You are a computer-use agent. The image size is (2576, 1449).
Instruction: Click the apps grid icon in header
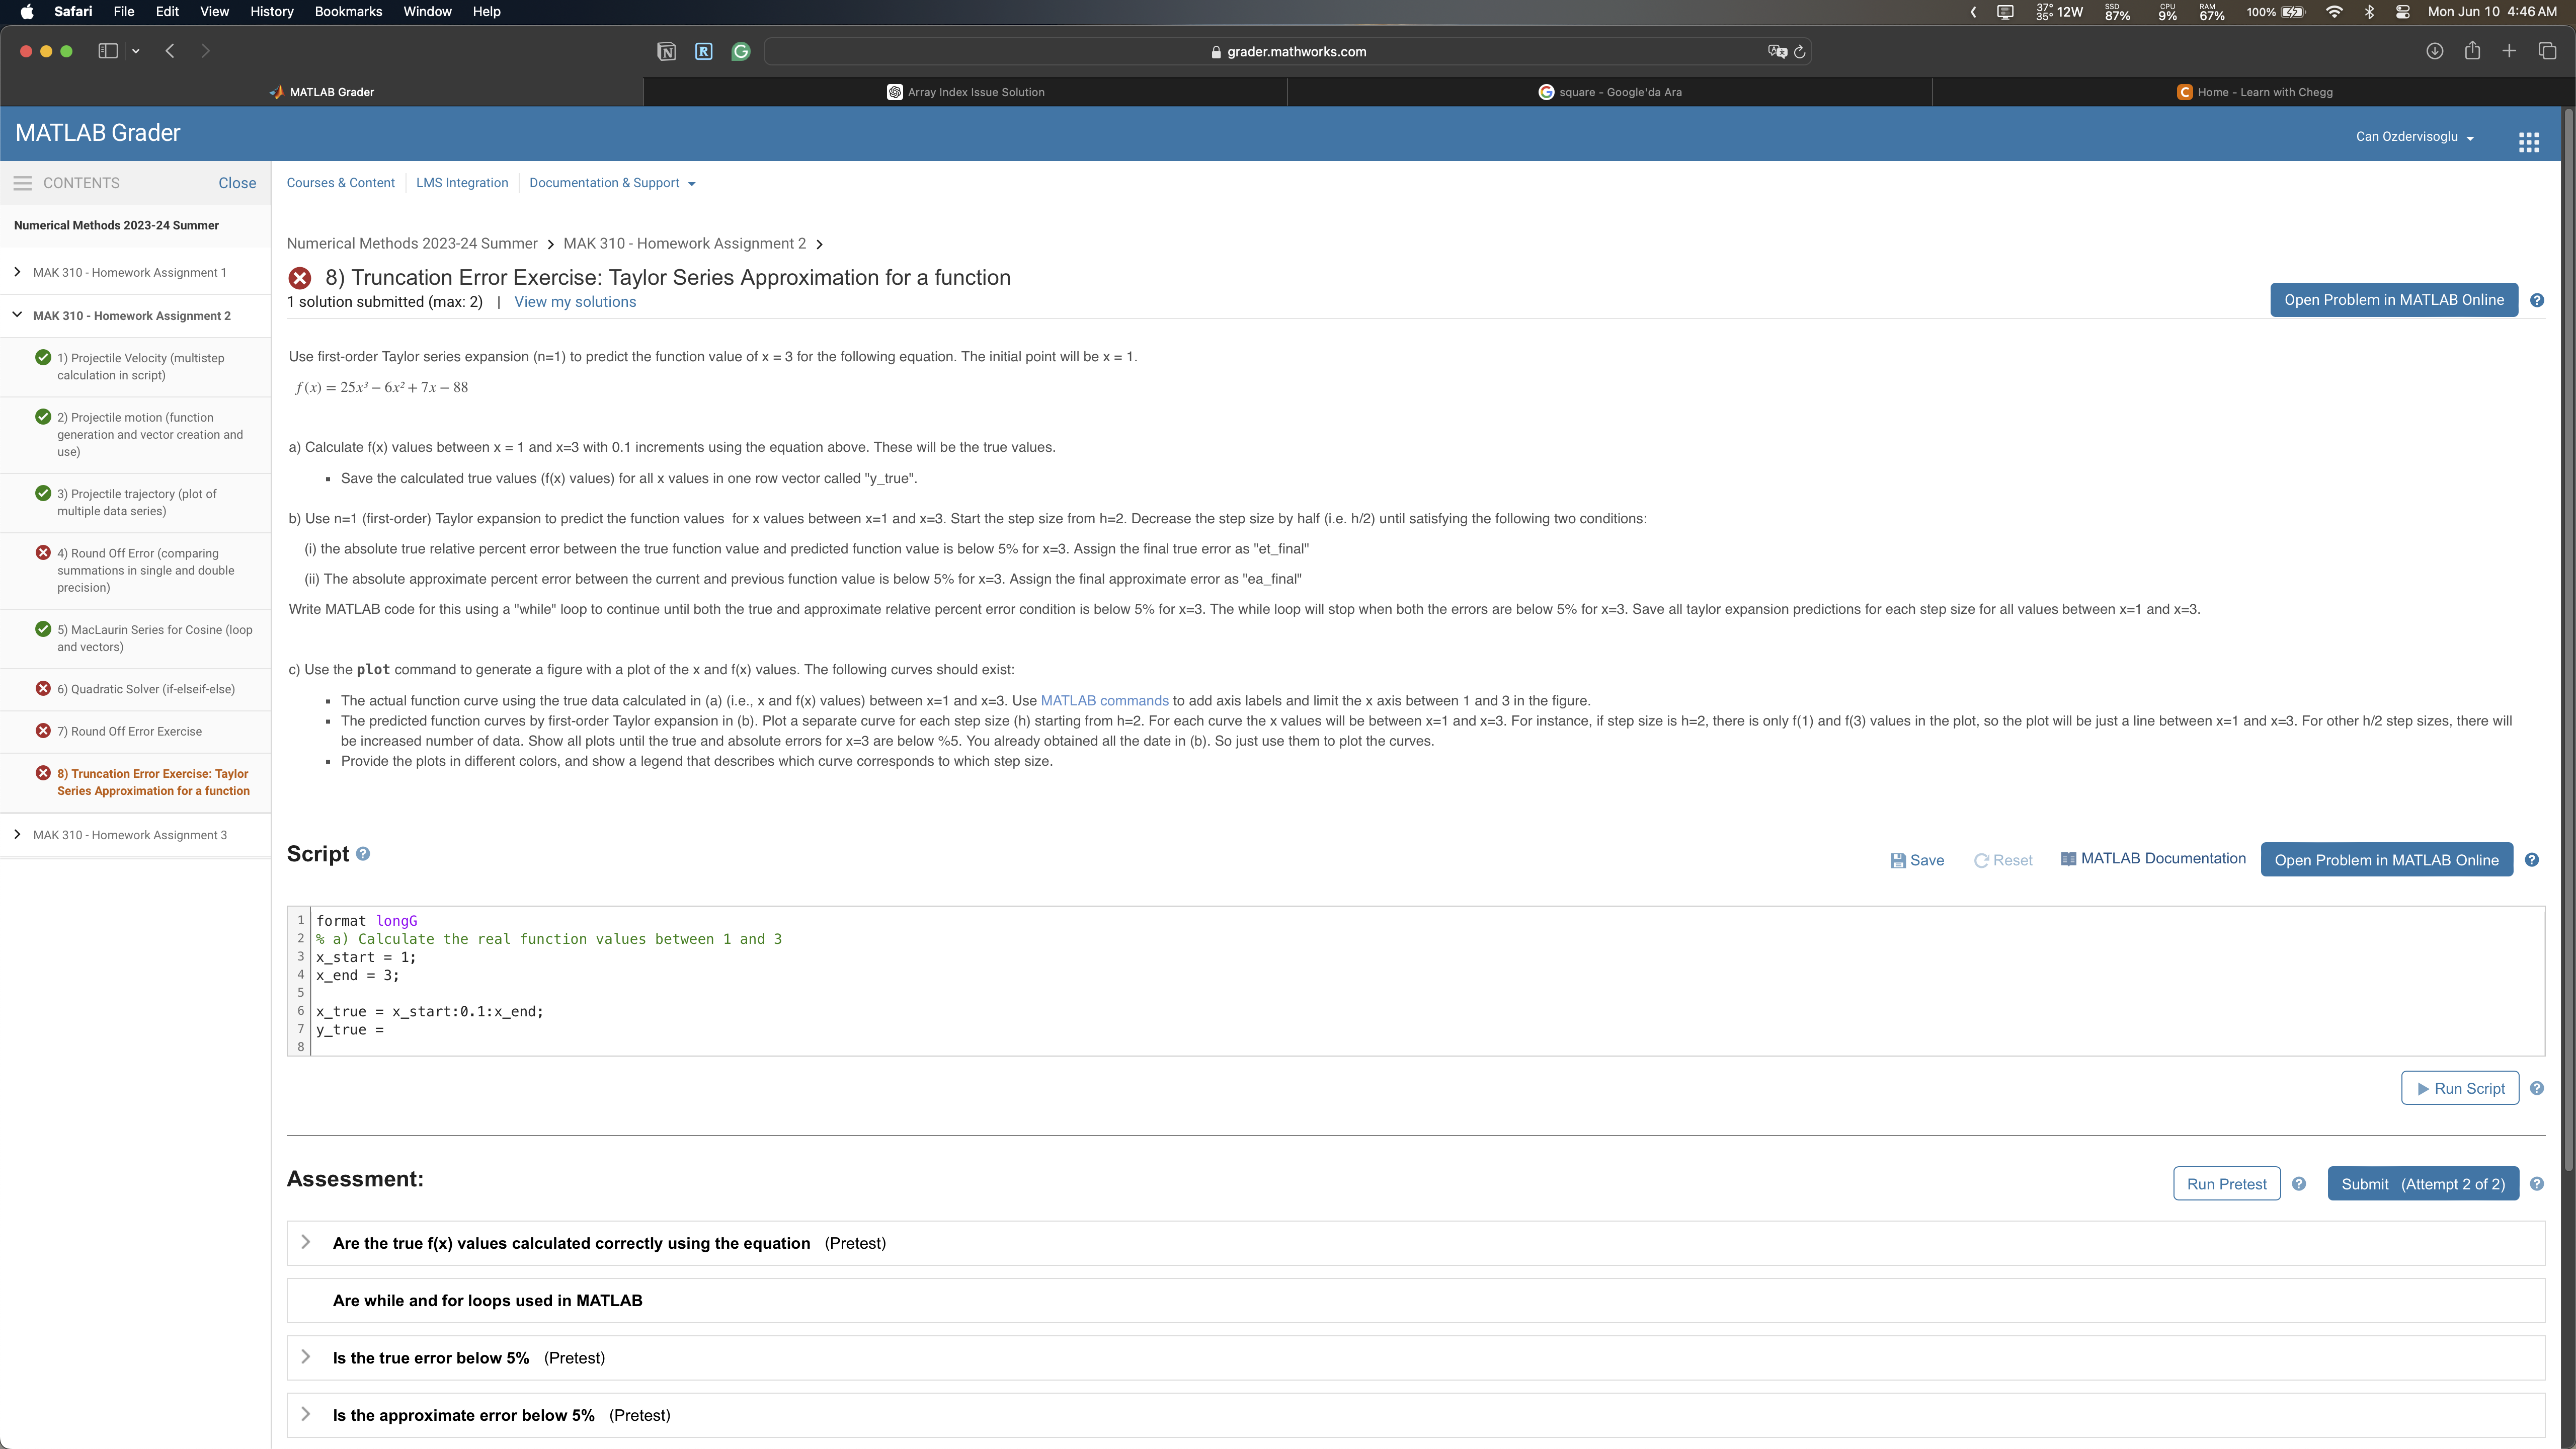click(2528, 142)
